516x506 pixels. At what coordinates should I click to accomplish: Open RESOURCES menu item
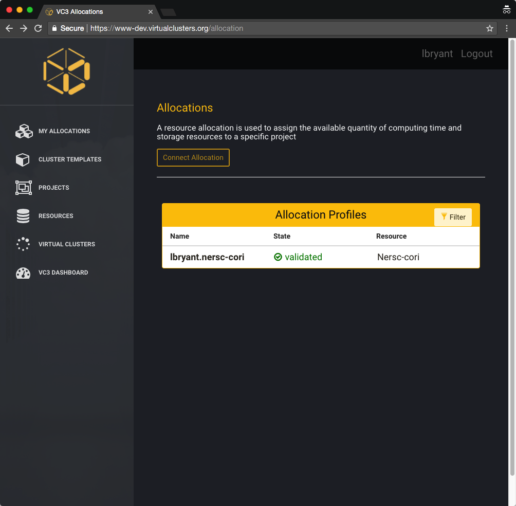pos(56,216)
